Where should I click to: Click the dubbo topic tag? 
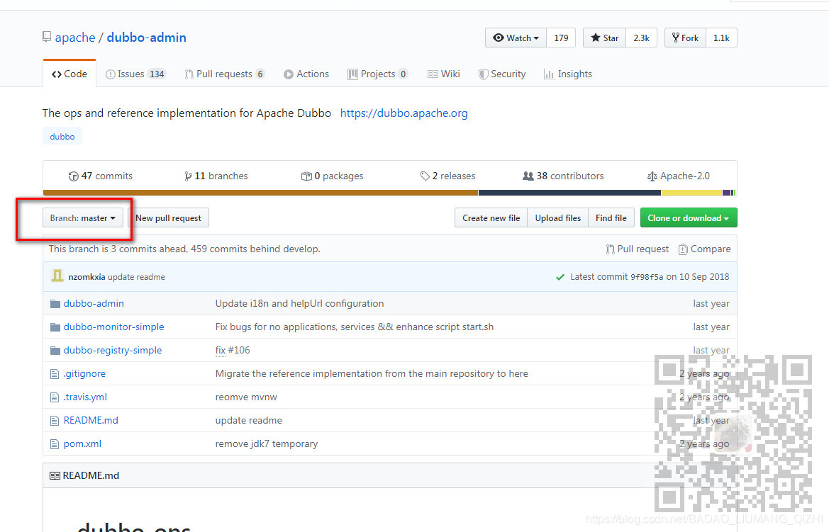click(x=62, y=136)
